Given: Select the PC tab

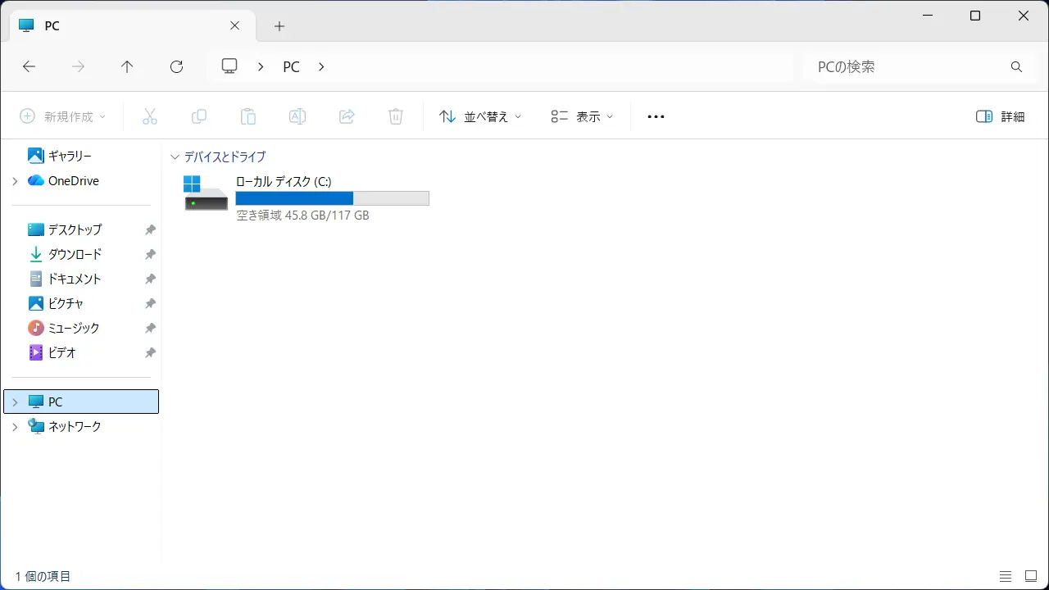Looking at the screenshot, I should coord(131,25).
